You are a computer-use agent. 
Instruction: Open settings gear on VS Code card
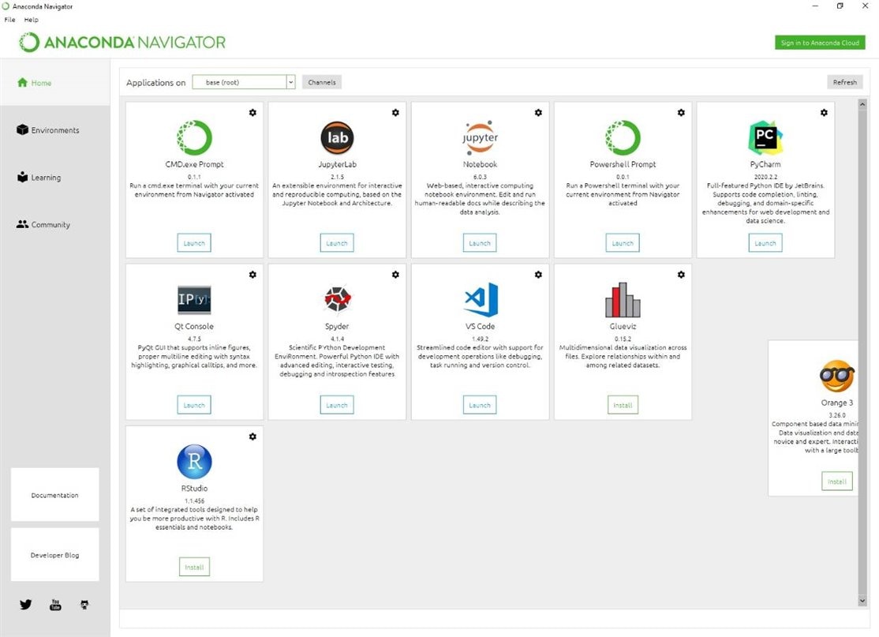538,275
